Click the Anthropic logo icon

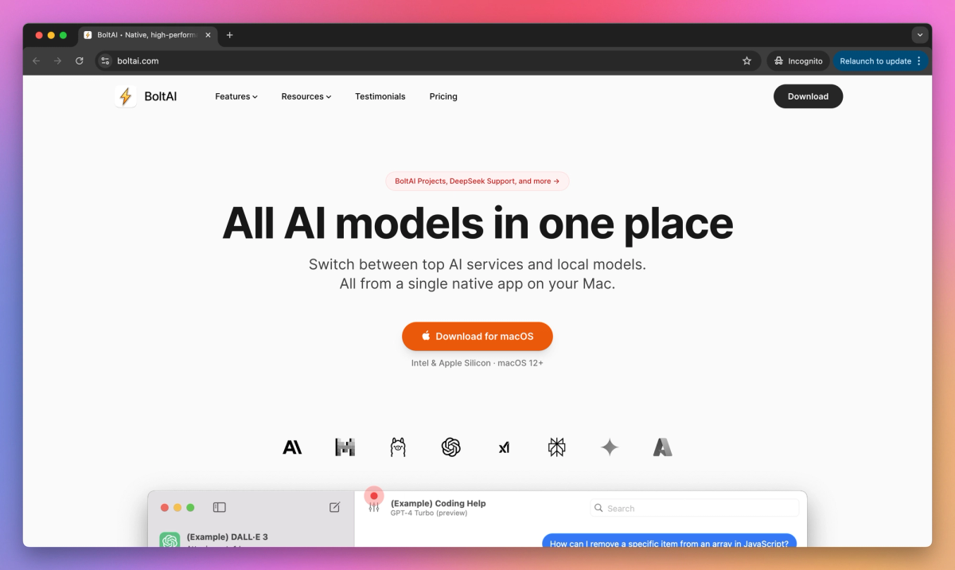pyautogui.click(x=292, y=447)
